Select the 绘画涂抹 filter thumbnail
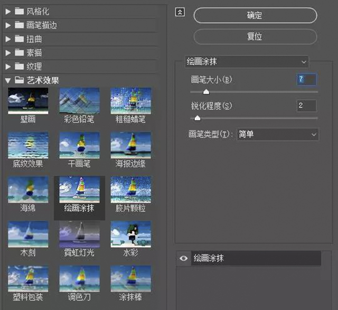The width and height of the screenshot is (338, 310). pyautogui.click(x=79, y=190)
